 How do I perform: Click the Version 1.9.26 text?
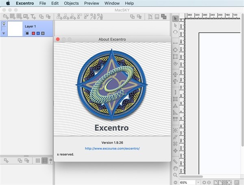pyautogui.click(x=112, y=143)
